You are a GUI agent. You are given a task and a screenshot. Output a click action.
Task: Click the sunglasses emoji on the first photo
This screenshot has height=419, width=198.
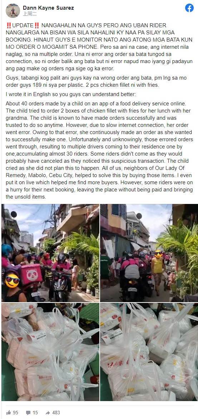pyautogui.click(x=12, y=281)
